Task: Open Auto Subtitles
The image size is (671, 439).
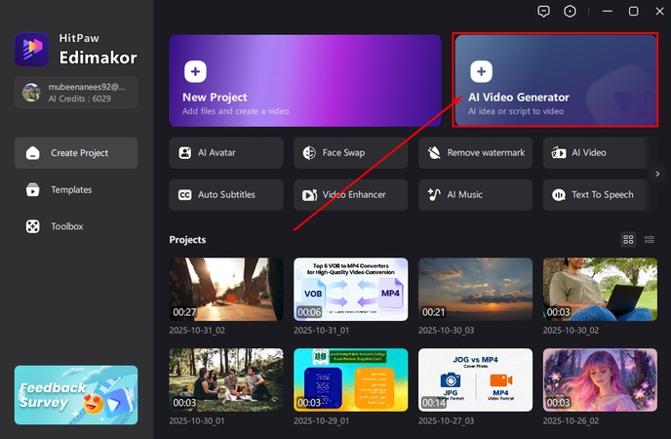Action: (x=226, y=195)
